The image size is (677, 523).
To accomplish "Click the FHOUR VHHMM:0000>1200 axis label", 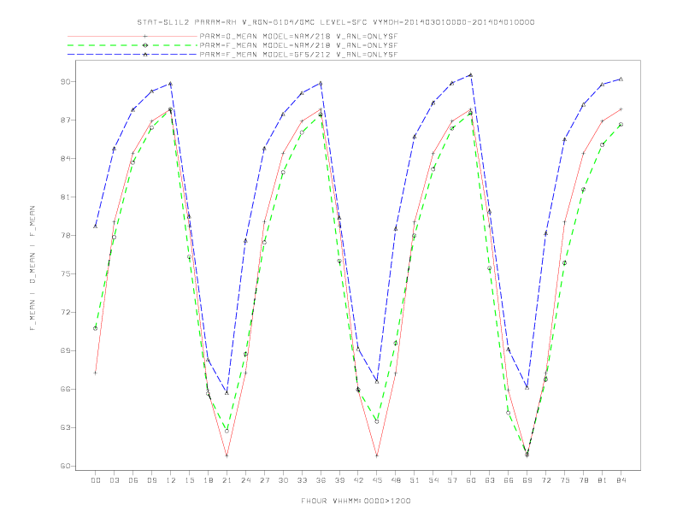I will [356, 501].
